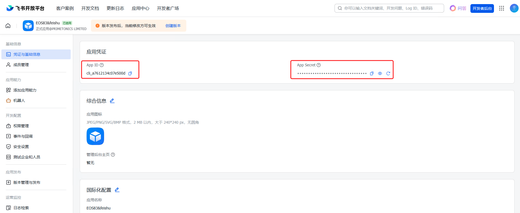Reset the App Secret with refresh icon
Image resolution: width=520 pixels, height=213 pixels.
(x=388, y=73)
